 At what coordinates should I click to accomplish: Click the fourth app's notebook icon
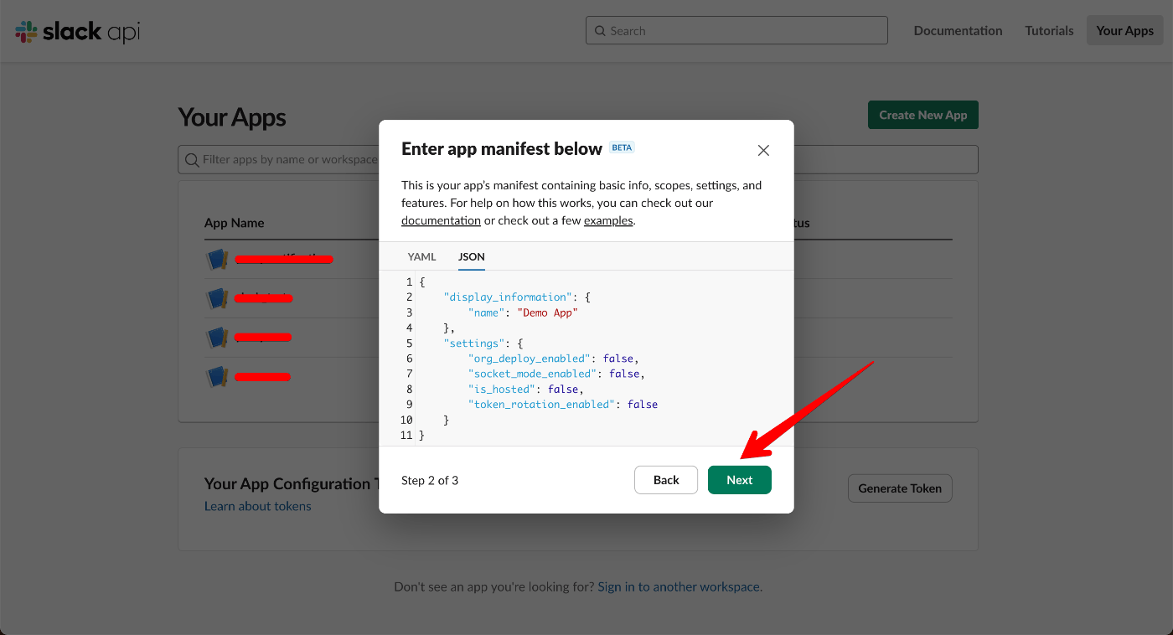(217, 377)
